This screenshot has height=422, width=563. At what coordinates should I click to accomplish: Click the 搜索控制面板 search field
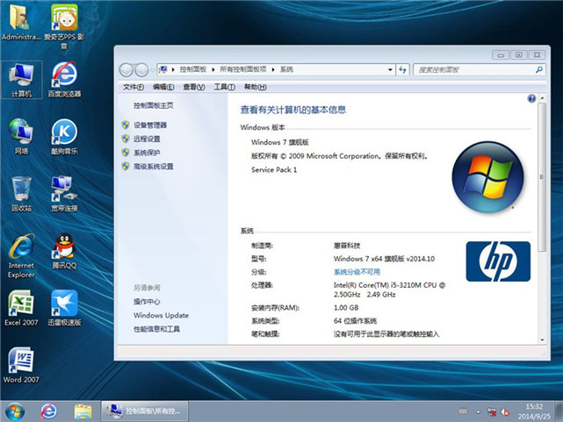(x=466, y=69)
